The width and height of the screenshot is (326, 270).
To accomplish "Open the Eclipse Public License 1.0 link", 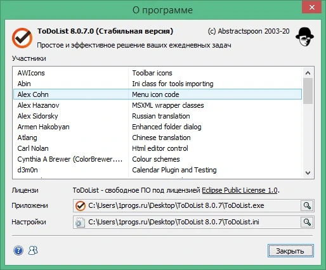I will tap(240, 190).
